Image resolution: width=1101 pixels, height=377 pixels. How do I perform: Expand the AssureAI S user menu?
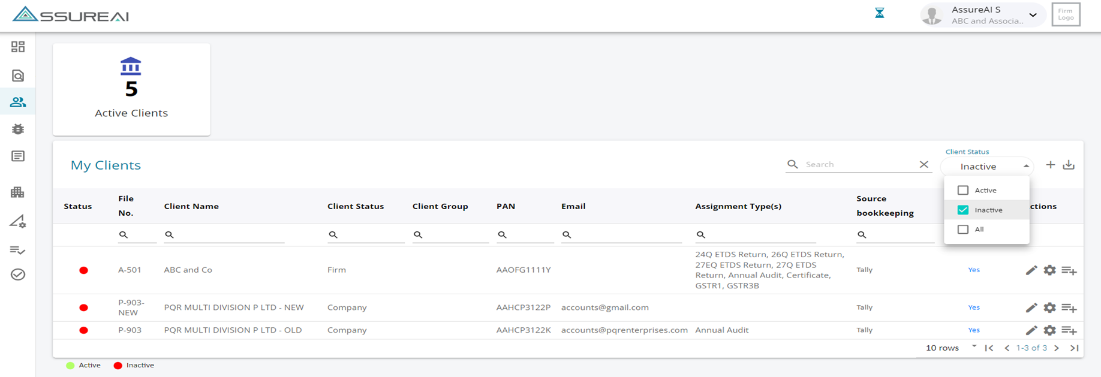[1033, 15]
